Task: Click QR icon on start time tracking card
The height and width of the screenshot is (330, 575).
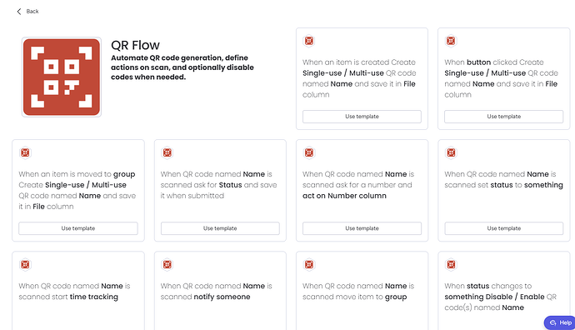Action: tap(25, 264)
